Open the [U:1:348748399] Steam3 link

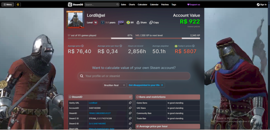pyautogui.click(x=97, y=124)
